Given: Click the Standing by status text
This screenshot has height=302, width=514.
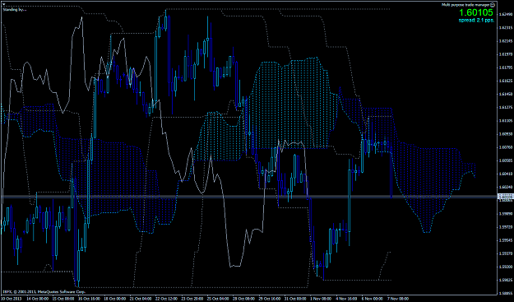Looking at the screenshot, I should [x=15, y=9].
